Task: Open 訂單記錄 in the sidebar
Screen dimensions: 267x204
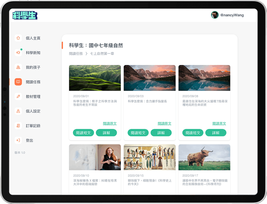Action: click(x=33, y=126)
